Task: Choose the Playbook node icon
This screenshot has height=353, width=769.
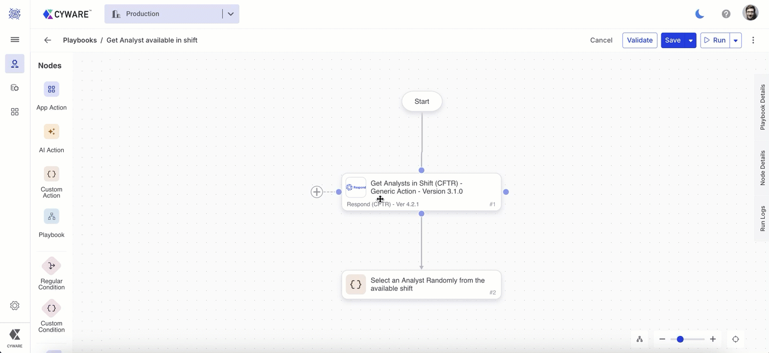Action: point(51,217)
